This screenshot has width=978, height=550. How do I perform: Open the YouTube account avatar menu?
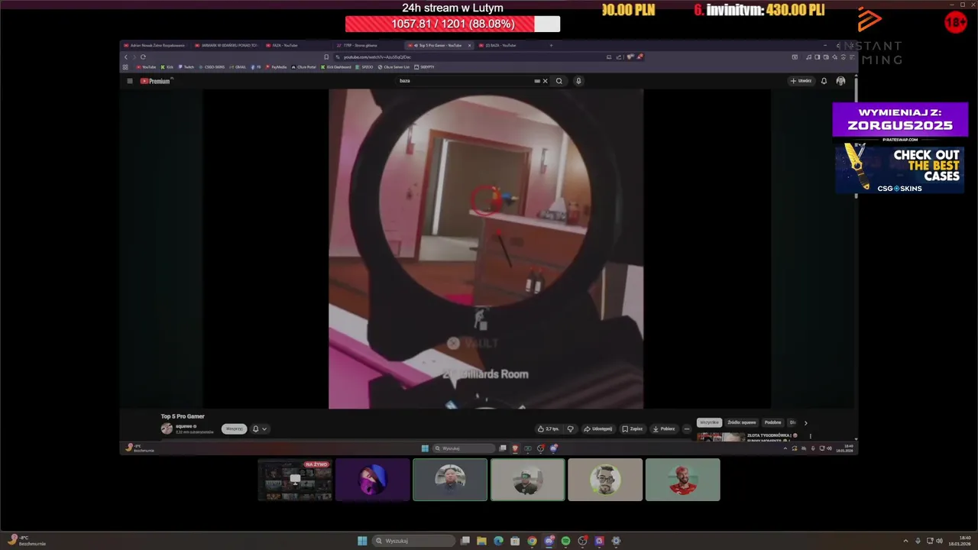click(840, 81)
